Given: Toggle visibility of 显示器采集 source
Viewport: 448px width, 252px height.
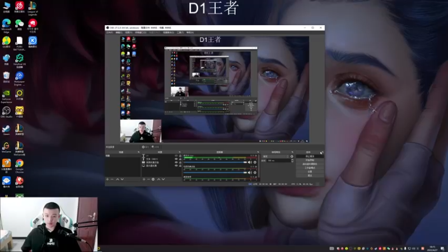Looking at the screenshot, I should (x=176, y=166).
